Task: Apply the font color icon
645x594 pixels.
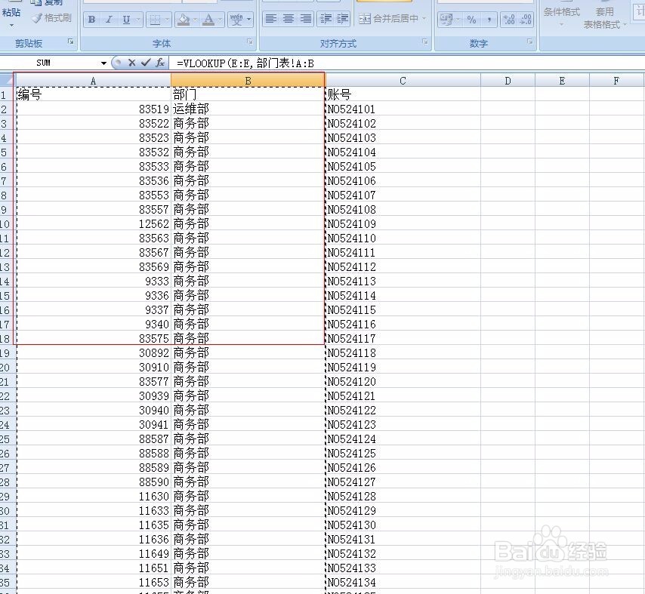Action: click(208, 20)
